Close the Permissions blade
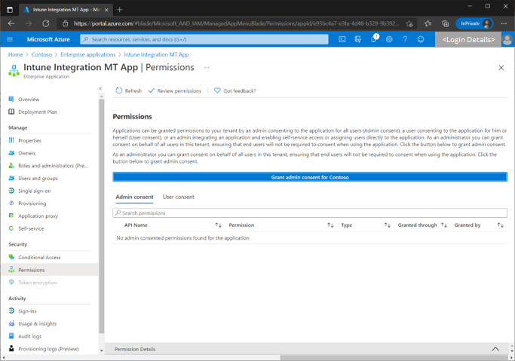The height and width of the screenshot is (361, 515). point(501,68)
